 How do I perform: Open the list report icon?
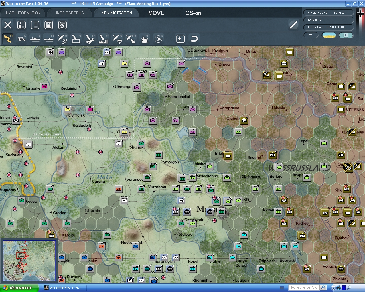coord(35,25)
